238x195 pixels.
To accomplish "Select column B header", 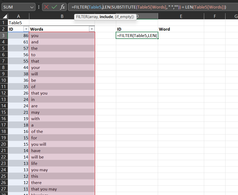I will coord(62,16).
